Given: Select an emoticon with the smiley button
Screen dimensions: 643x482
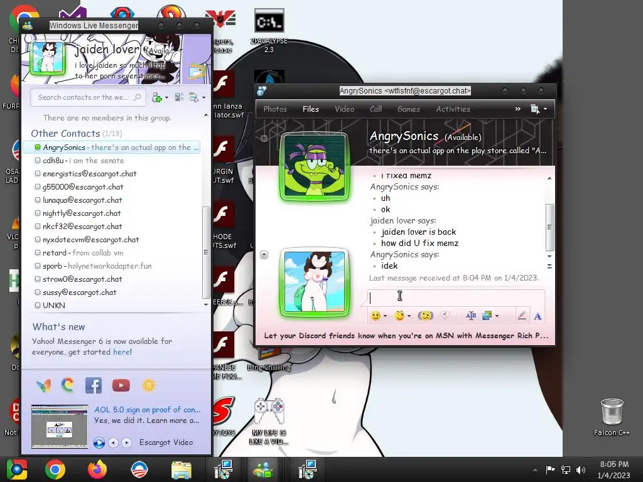Looking at the screenshot, I should click(376, 316).
